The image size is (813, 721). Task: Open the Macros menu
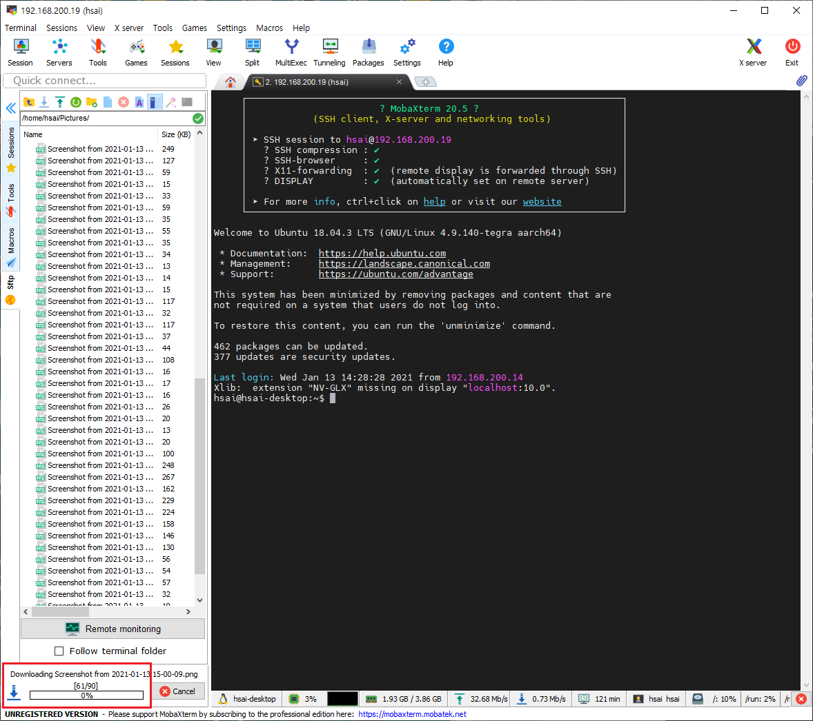click(x=270, y=28)
